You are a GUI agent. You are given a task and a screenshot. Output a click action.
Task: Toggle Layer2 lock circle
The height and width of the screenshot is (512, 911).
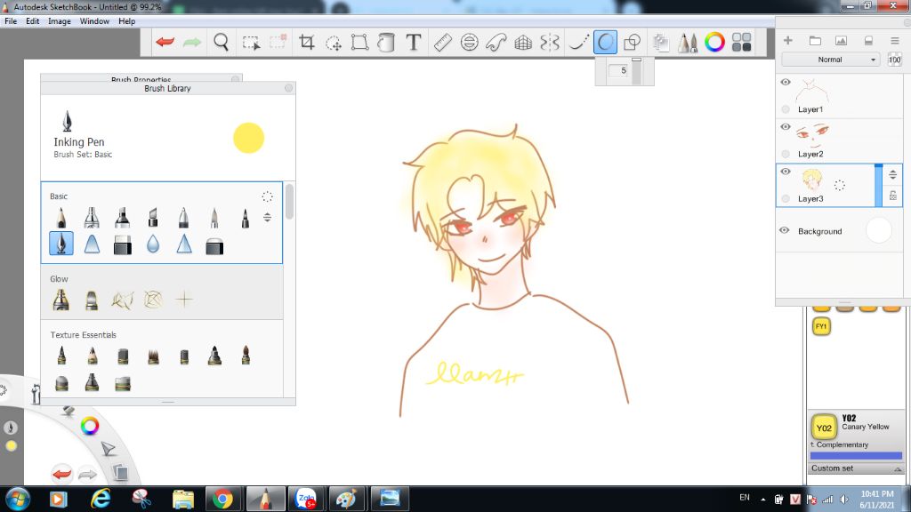click(x=786, y=154)
